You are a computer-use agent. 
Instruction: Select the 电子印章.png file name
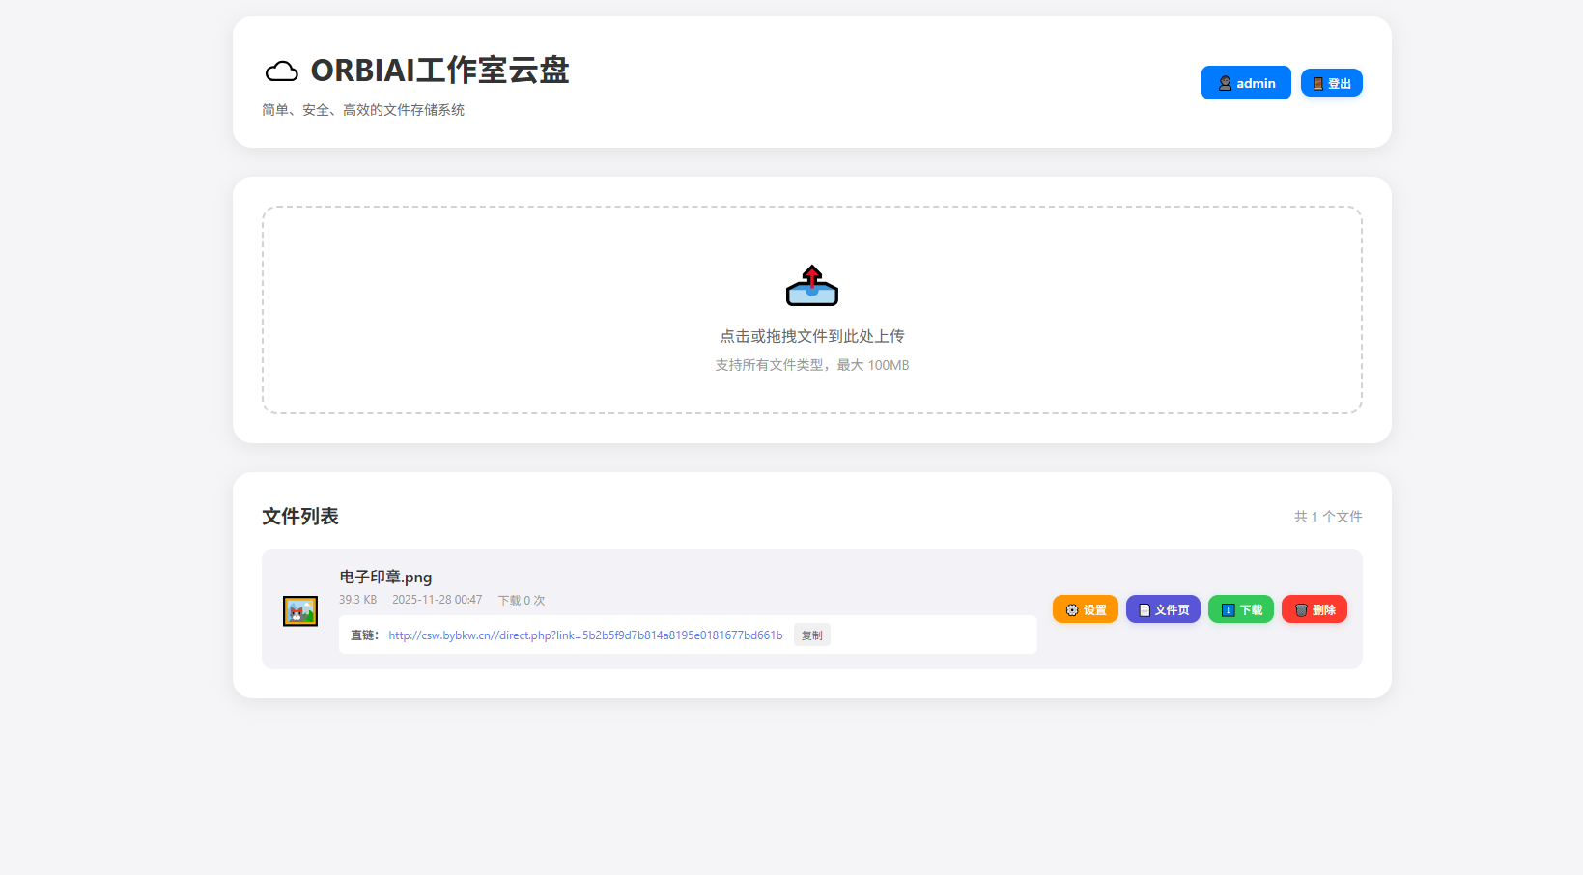(385, 577)
